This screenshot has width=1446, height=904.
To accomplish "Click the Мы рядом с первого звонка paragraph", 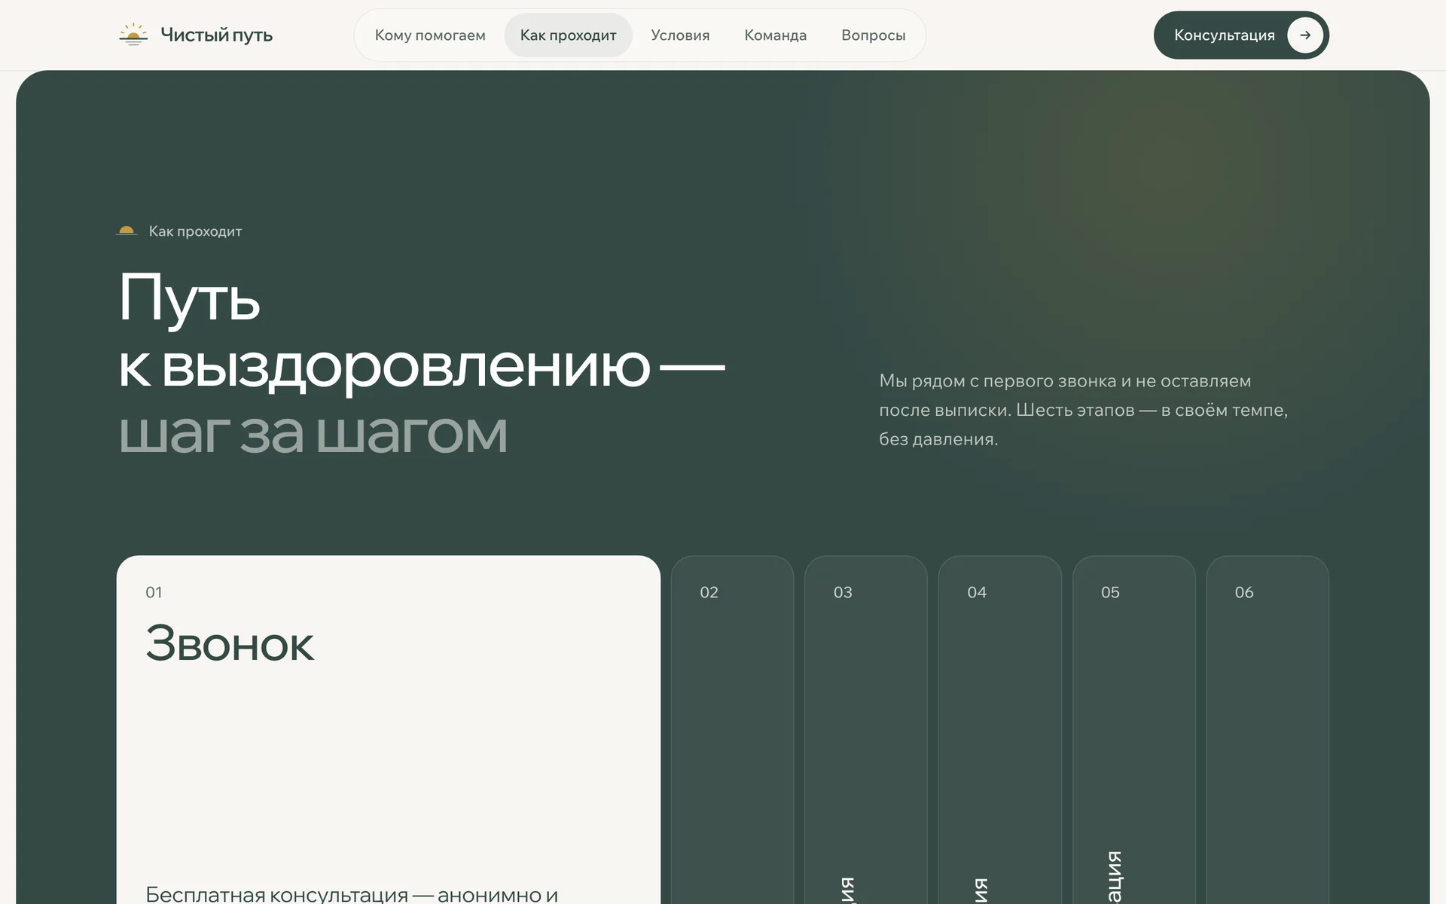I will pyautogui.click(x=1084, y=410).
